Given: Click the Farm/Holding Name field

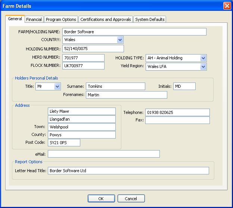Looking at the screenshot, I should (134, 32).
